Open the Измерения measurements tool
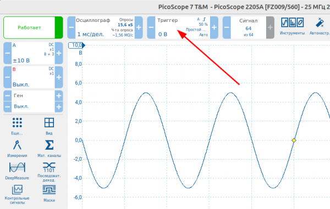Image resolution: width=330 pixels, height=209 pixels. (17, 149)
